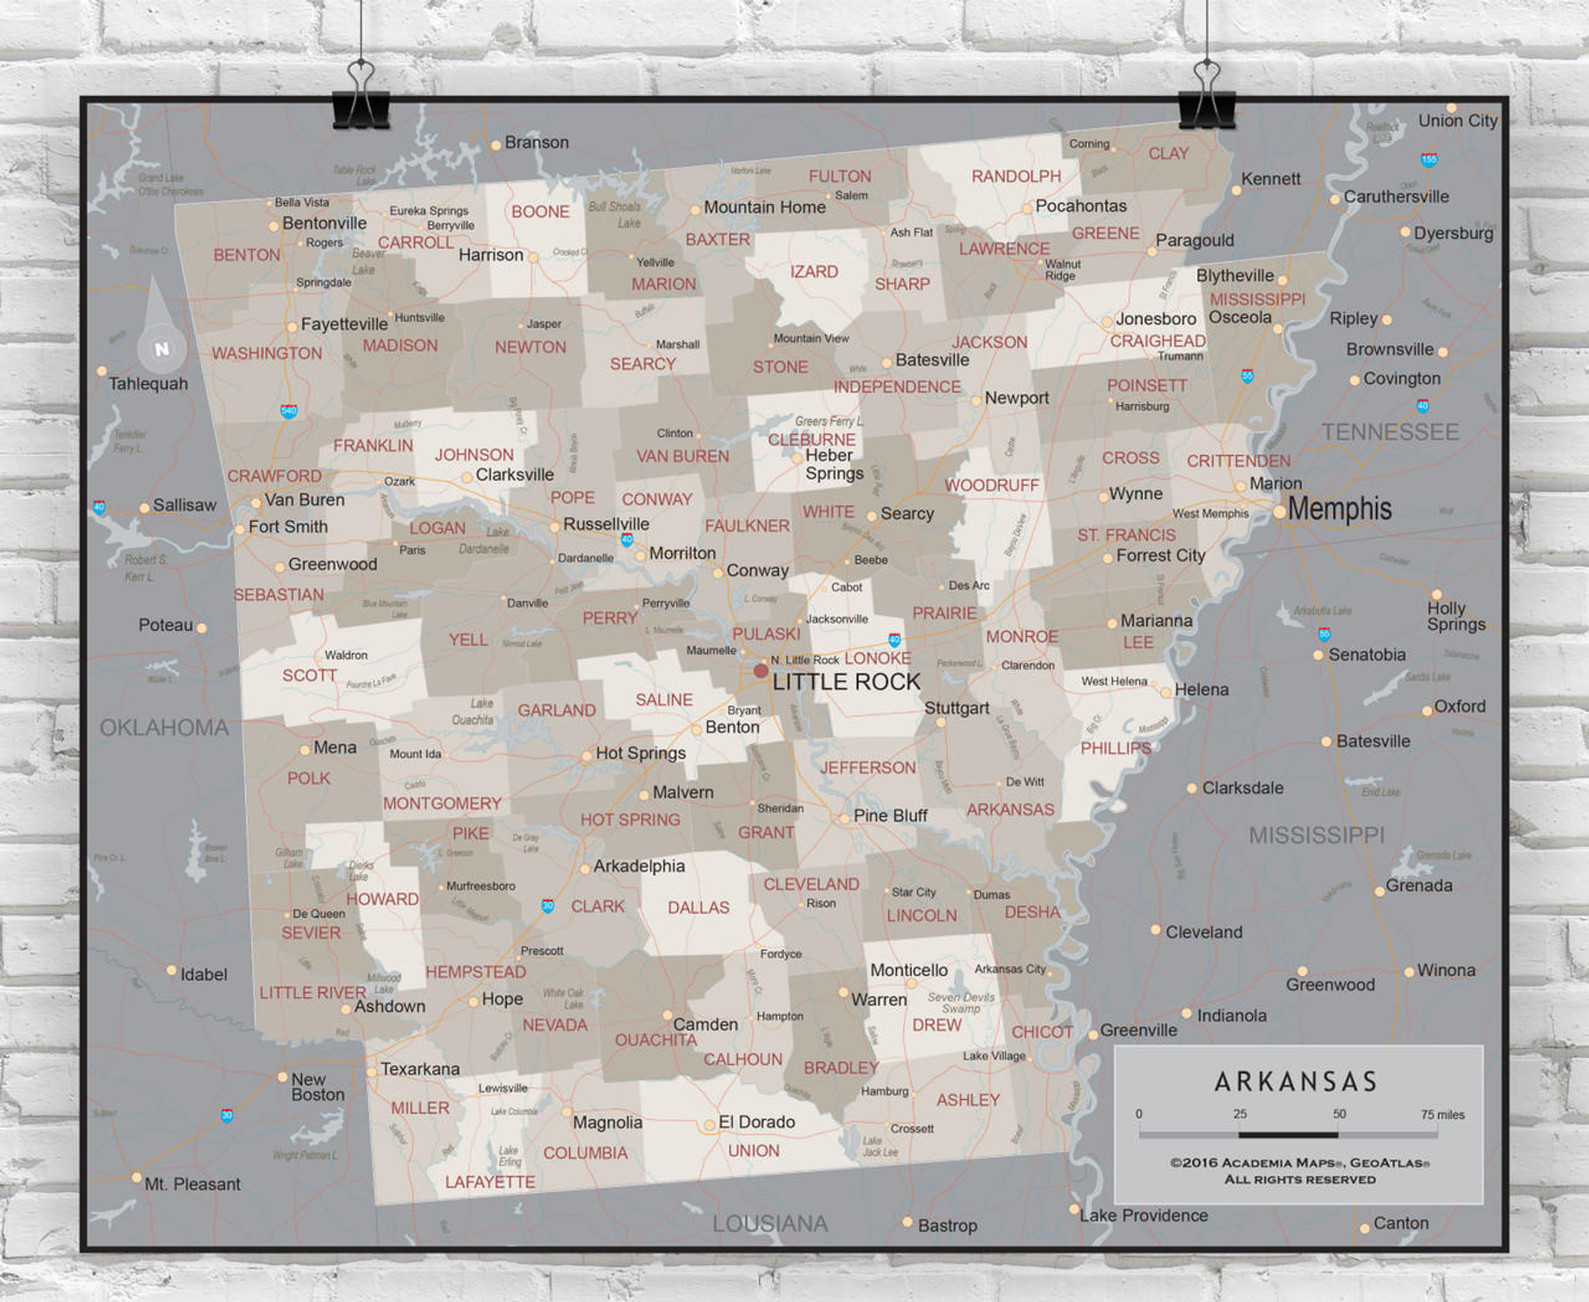Click the I-540 shield near Washington county

coord(289,411)
